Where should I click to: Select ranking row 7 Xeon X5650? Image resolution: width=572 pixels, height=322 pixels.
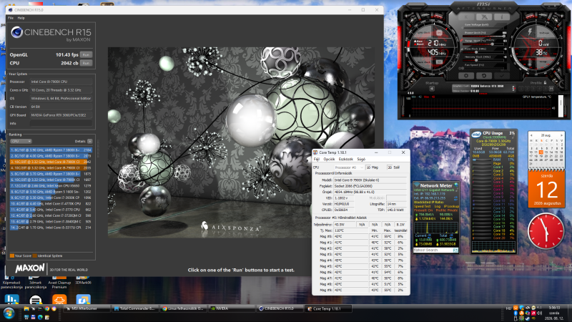(x=51, y=186)
